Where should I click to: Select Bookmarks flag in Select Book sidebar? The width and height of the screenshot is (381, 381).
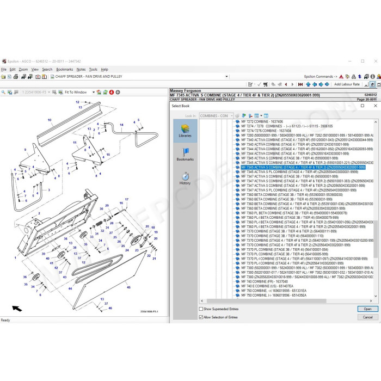point(185,155)
